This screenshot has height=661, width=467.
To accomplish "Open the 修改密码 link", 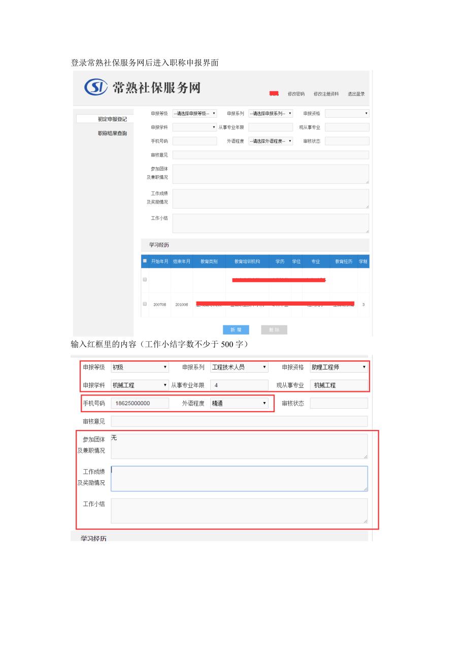I will coord(296,94).
